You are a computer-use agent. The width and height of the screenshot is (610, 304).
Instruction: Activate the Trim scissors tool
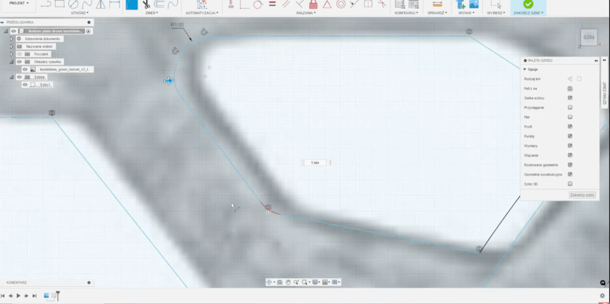tap(145, 4)
